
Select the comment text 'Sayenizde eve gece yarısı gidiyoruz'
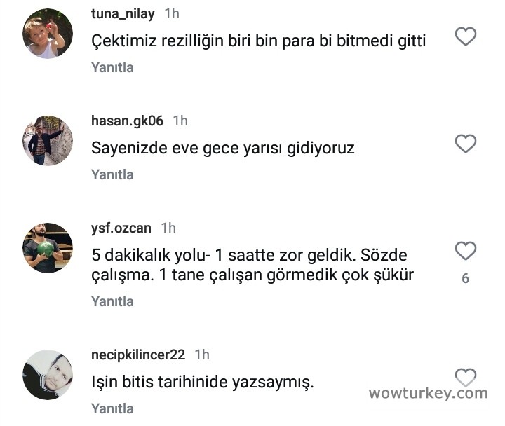pos(223,149)
